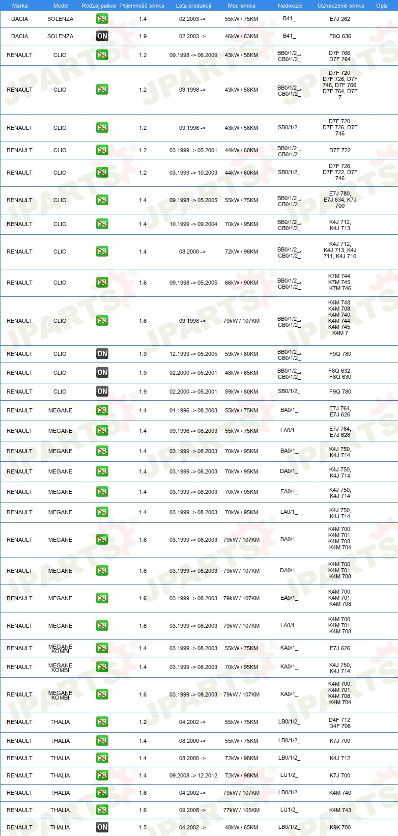Click the "Oznaczenie silnika" column header

tap(341, 6)
